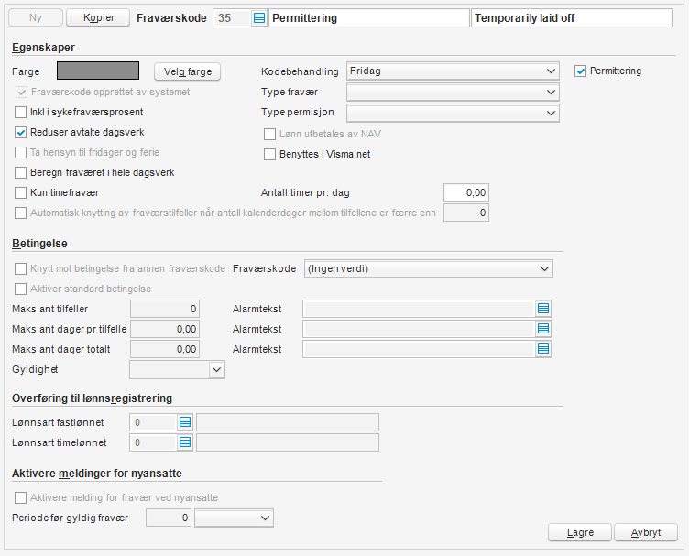The image size is (689, 556).
Task: Open the Type permisjon dropdown
Action: tap(550, 113)
